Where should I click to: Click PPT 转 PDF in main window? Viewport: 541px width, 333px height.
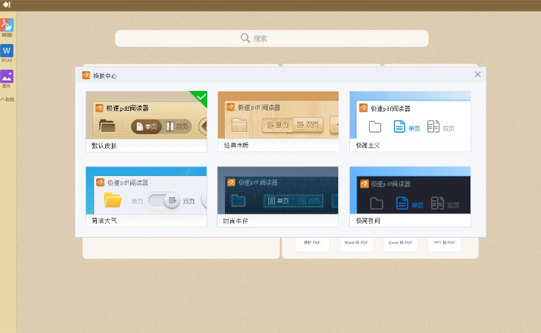pos(445,244)
